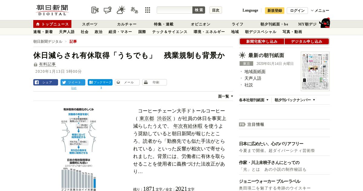Viewport: 363px width, 191px height.
Task: Click the lock icon beside 有料記事
Action: [x=35, y=64]
